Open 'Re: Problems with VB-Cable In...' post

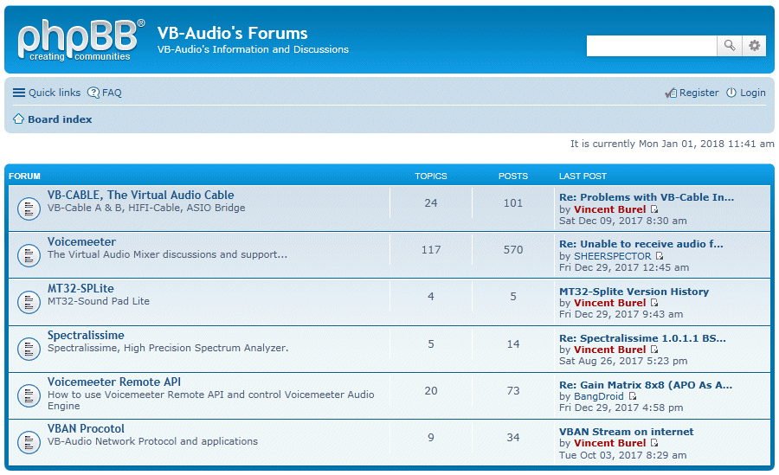(x=647, y=197)
